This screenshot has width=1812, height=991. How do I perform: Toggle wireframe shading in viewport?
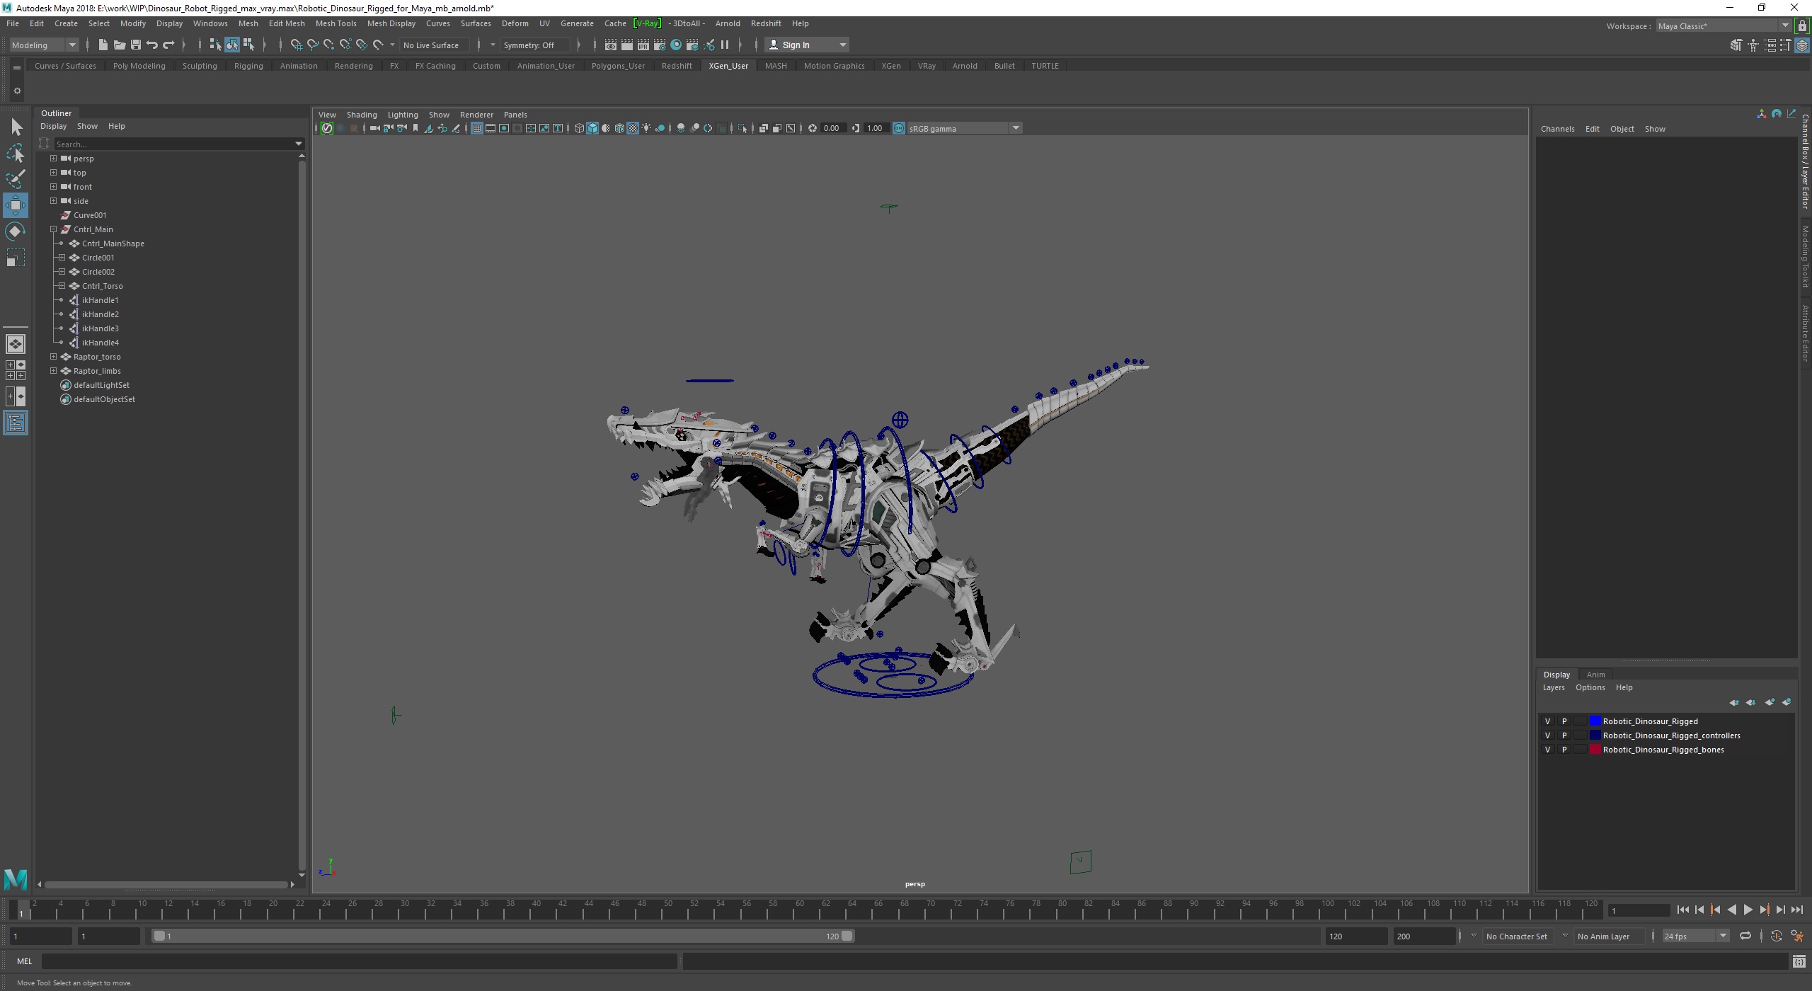(x=579, y=128)
